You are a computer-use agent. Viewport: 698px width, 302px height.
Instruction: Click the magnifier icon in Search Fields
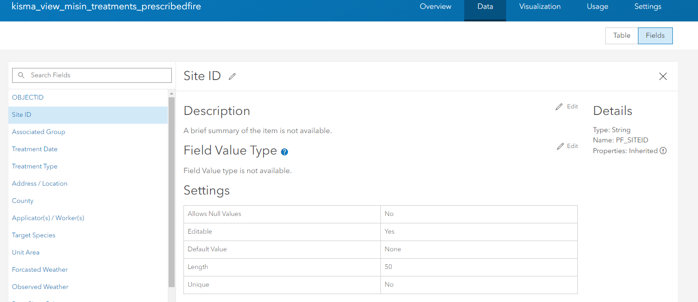click(21, 75)
